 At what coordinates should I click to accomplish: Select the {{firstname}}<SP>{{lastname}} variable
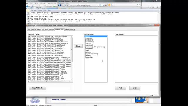[96, 47]
